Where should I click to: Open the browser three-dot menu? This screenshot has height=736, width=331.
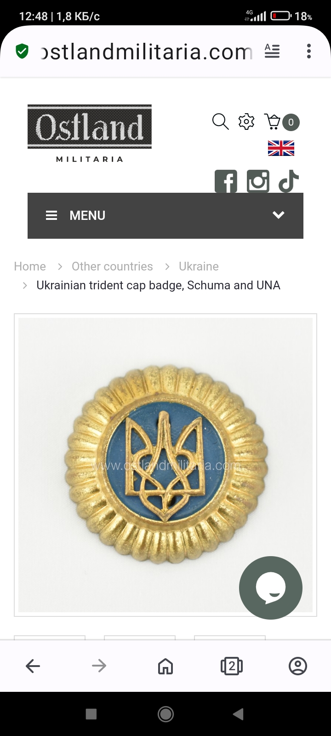pos(309,51)
